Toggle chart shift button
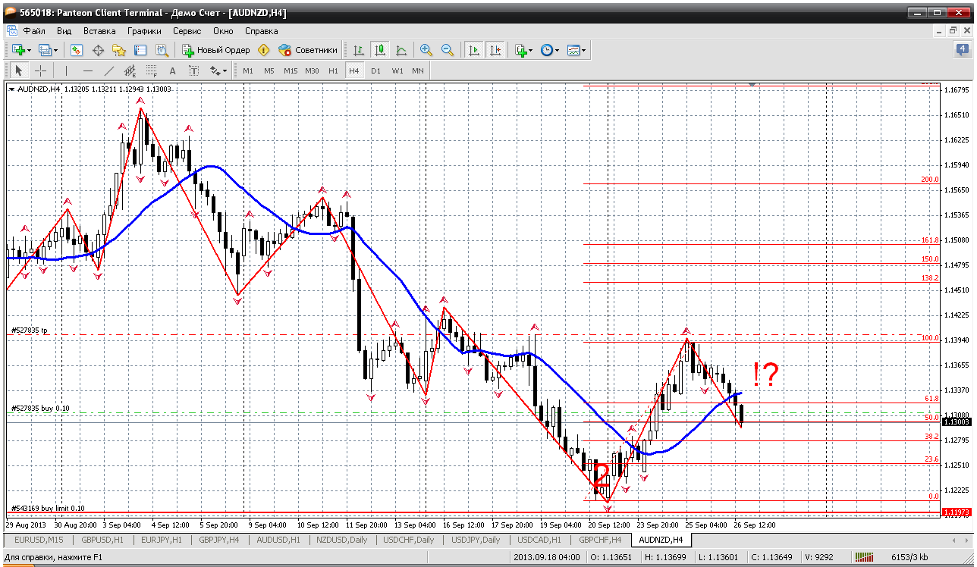Image resolution: width=977 pixels, height=567 pixels. [495, 50]
